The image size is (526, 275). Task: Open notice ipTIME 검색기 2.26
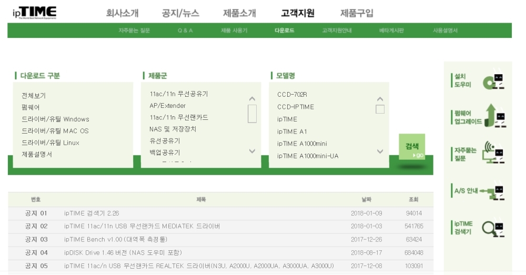coord(92,213)
